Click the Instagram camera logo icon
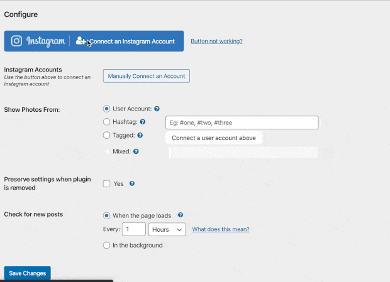Viewport: 390px width, 282px height. pyautogui.click(x=17, y=41)
